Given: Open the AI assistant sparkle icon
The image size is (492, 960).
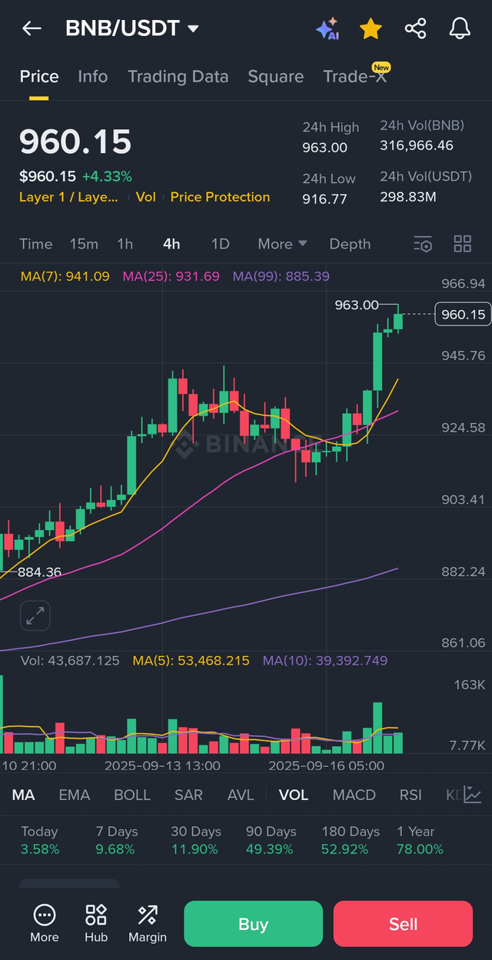Looking at the screenshot, I should pyautogui.click(x=327, y=29).
